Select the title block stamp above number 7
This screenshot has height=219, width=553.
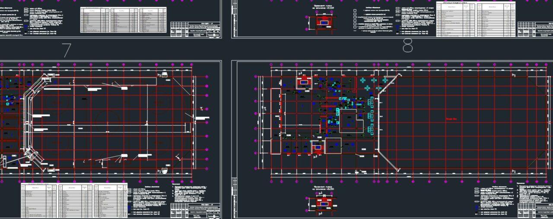pos(195,30)
